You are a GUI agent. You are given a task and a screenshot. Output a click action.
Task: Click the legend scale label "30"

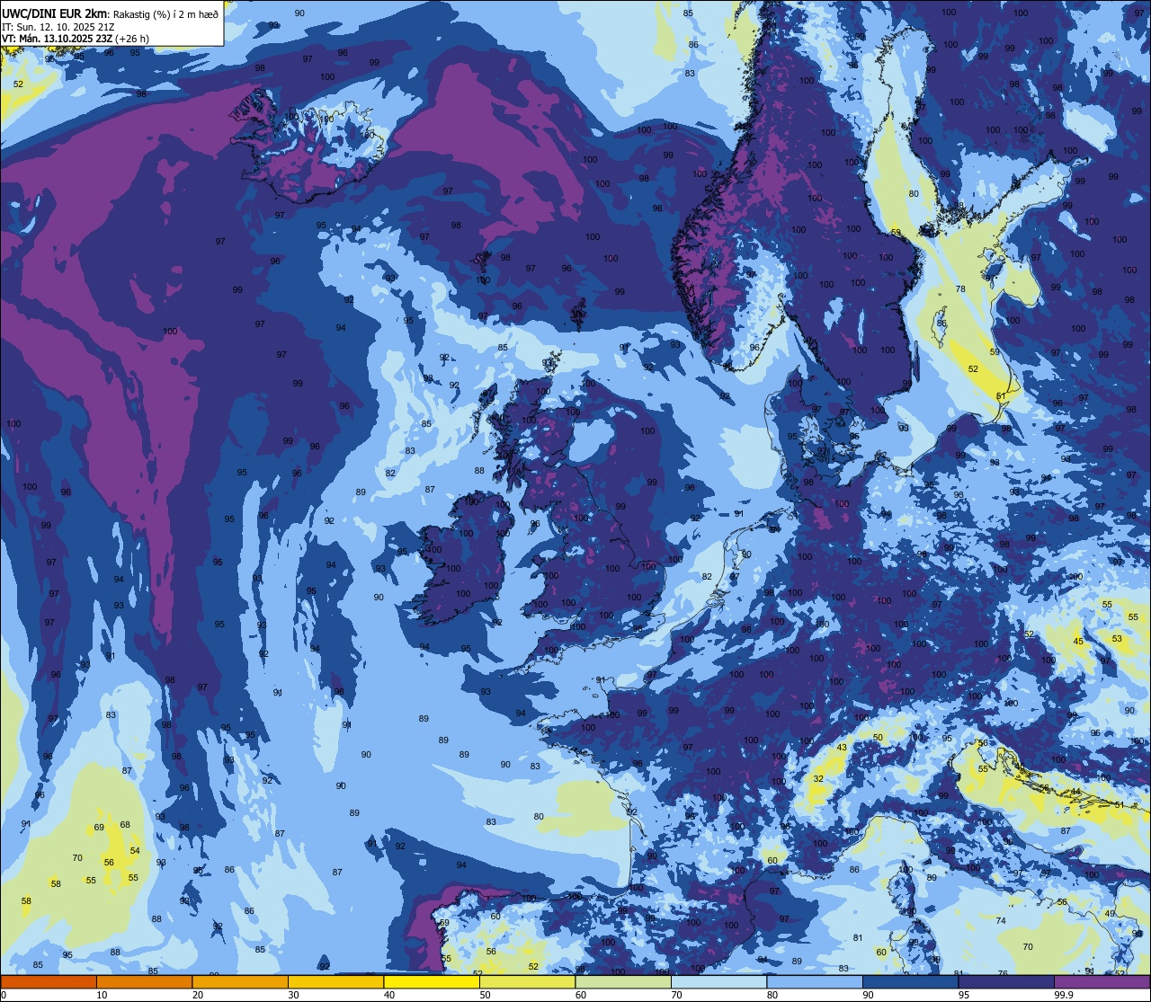(293, 995)
